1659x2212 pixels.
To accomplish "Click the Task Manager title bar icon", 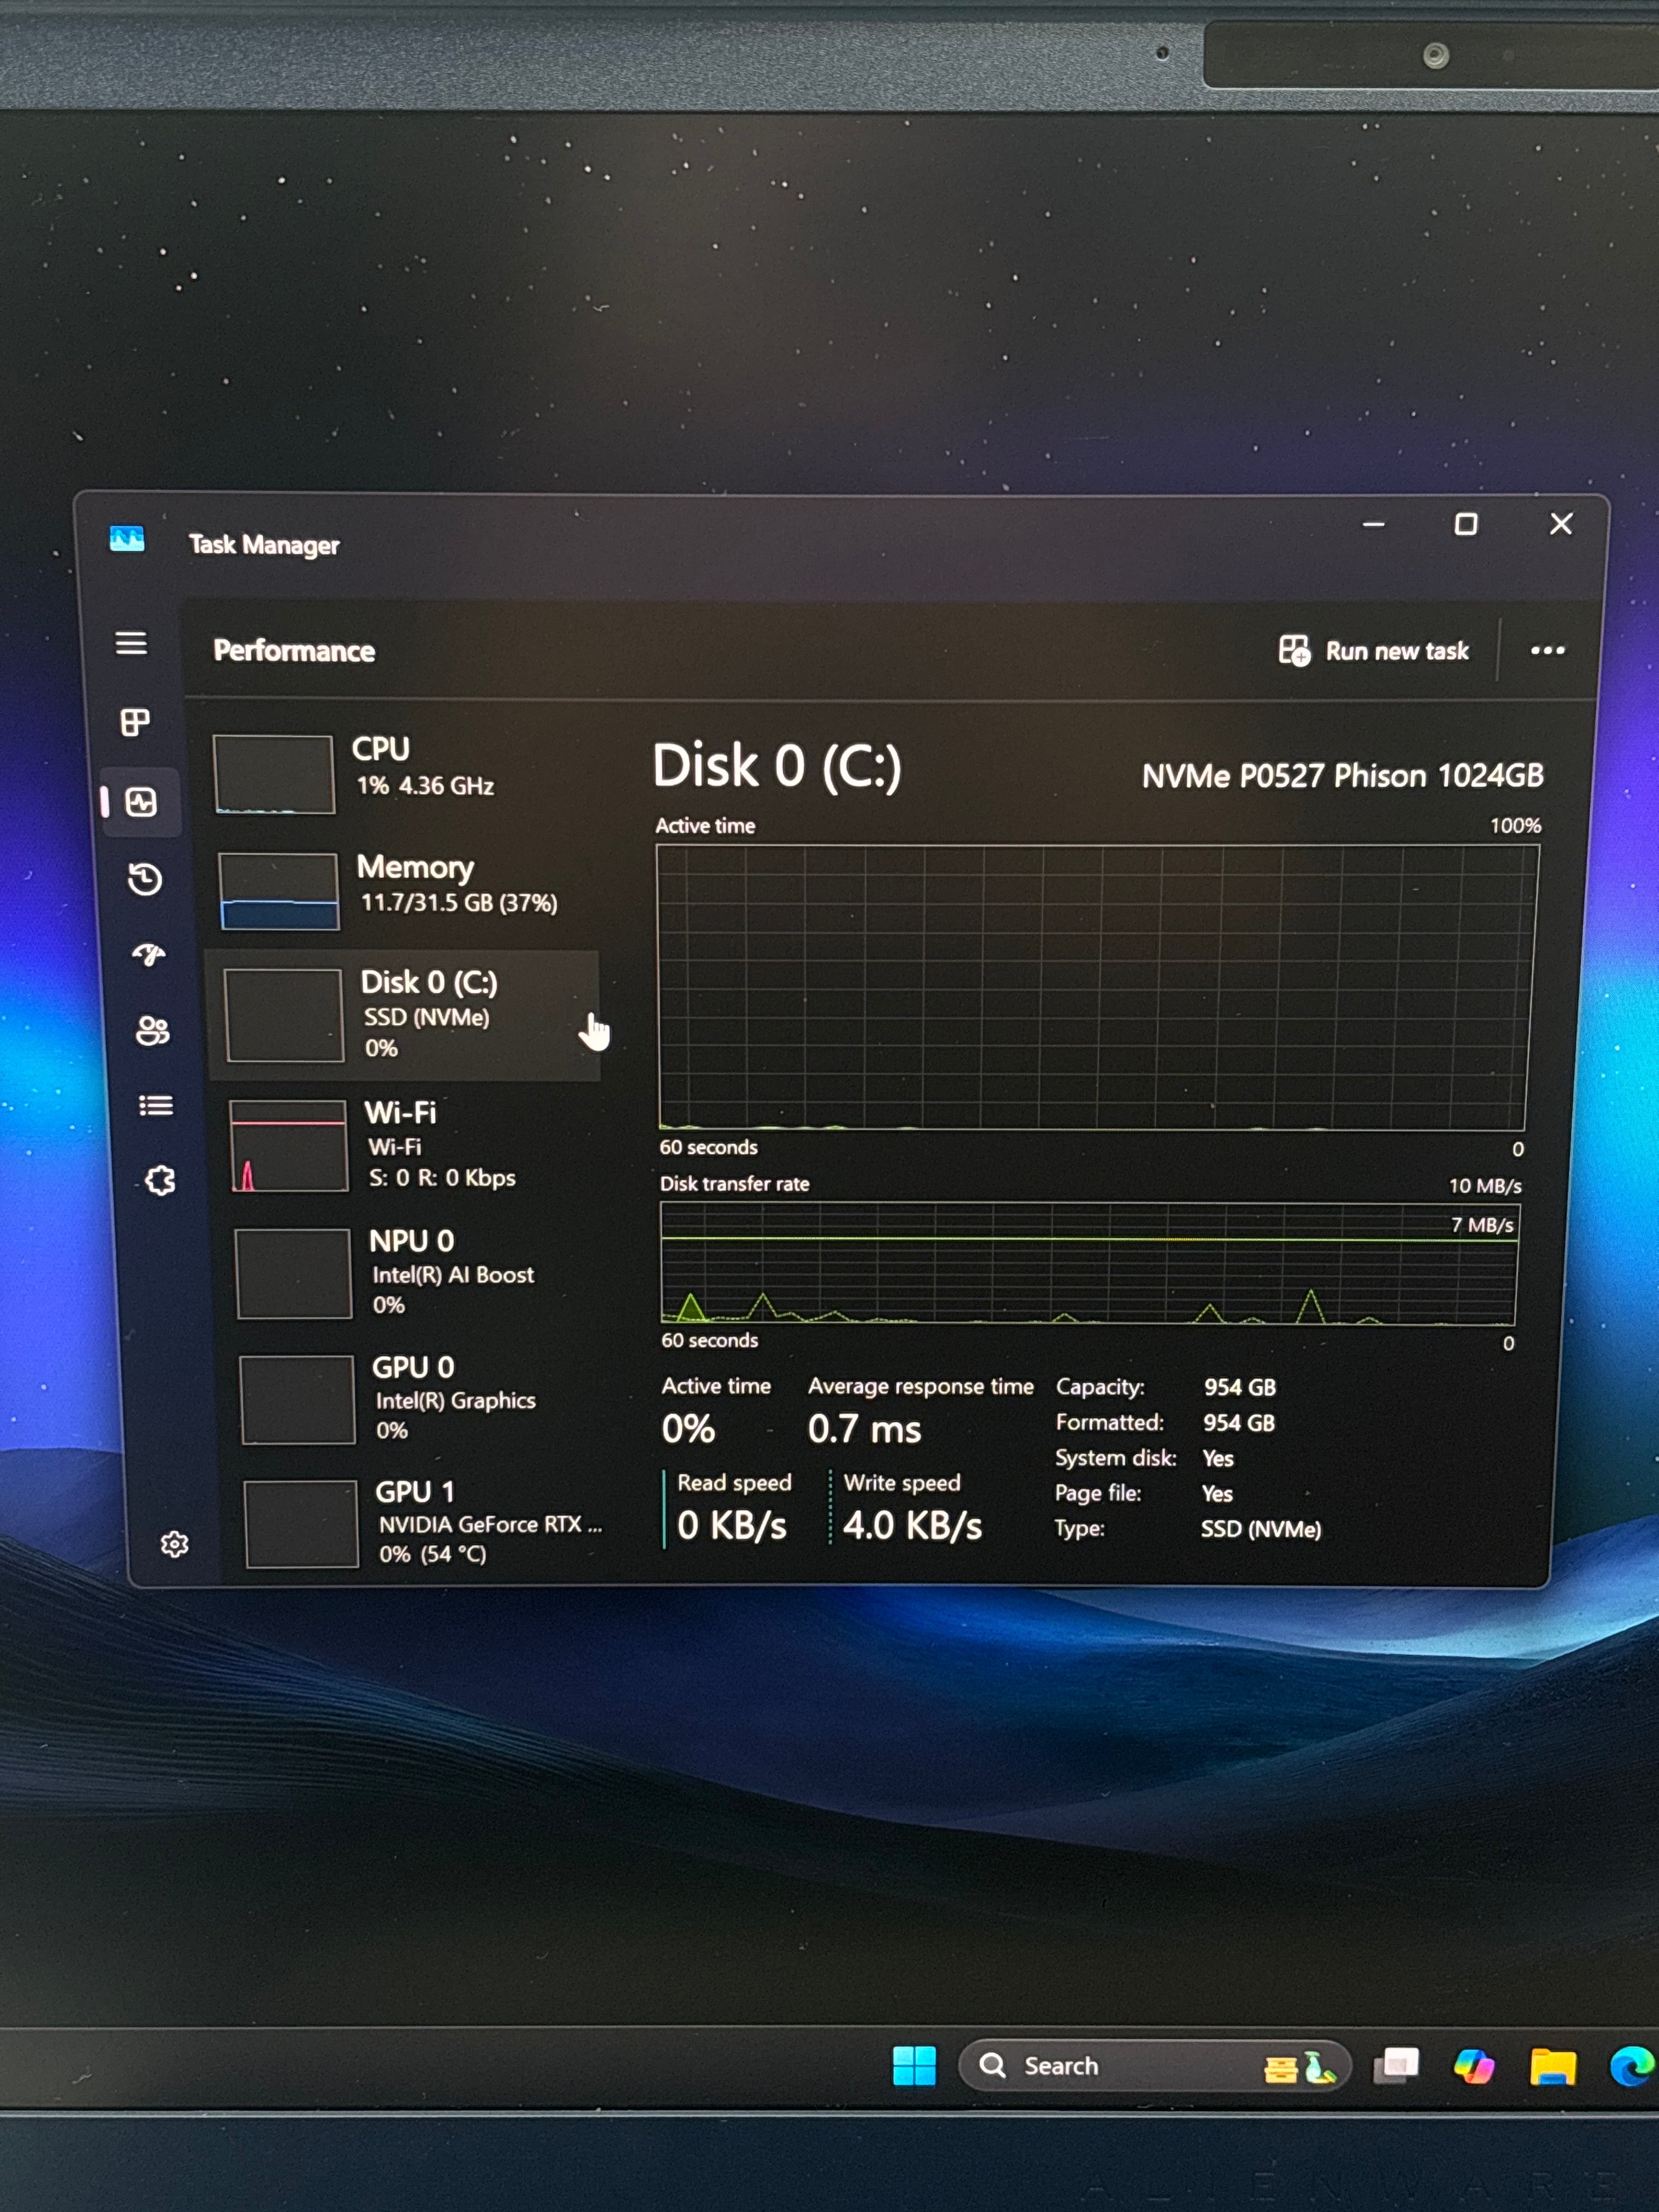I will click(127, 540).
